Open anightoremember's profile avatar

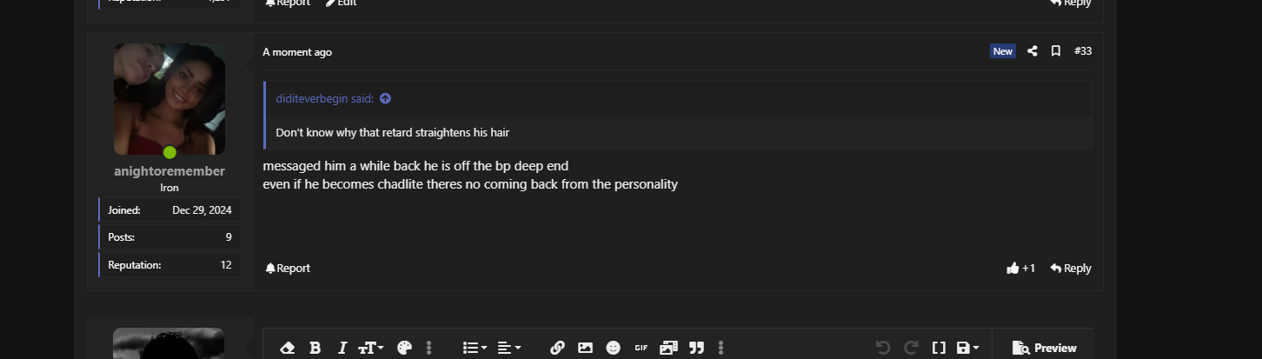pyautogui.click(x=169, y=99)
